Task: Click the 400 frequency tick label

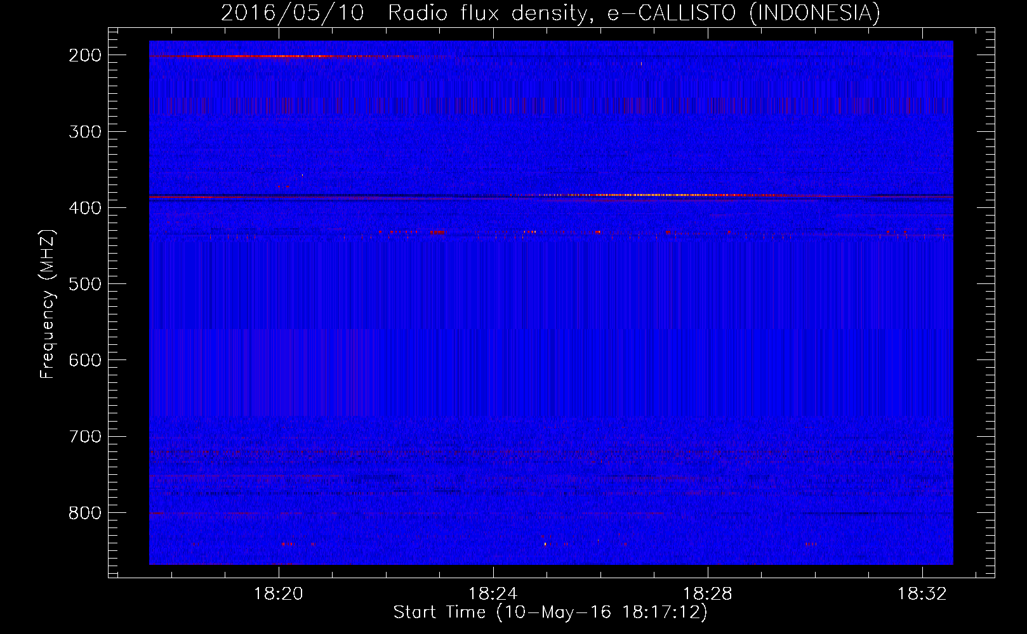Action: (85, 208)
